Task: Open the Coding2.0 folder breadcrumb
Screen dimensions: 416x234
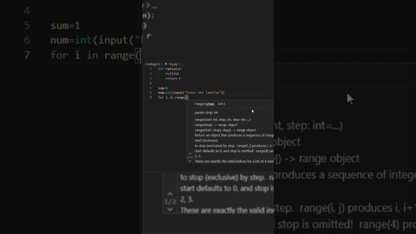Action: click(x=152, y=64)
